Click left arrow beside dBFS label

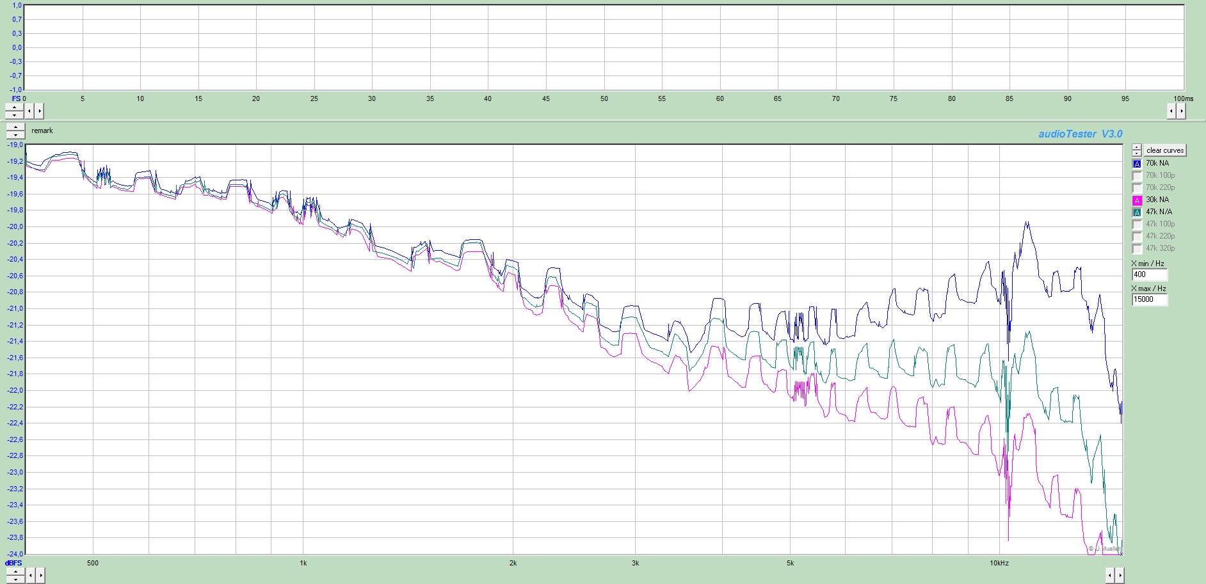tap(29, 576)
